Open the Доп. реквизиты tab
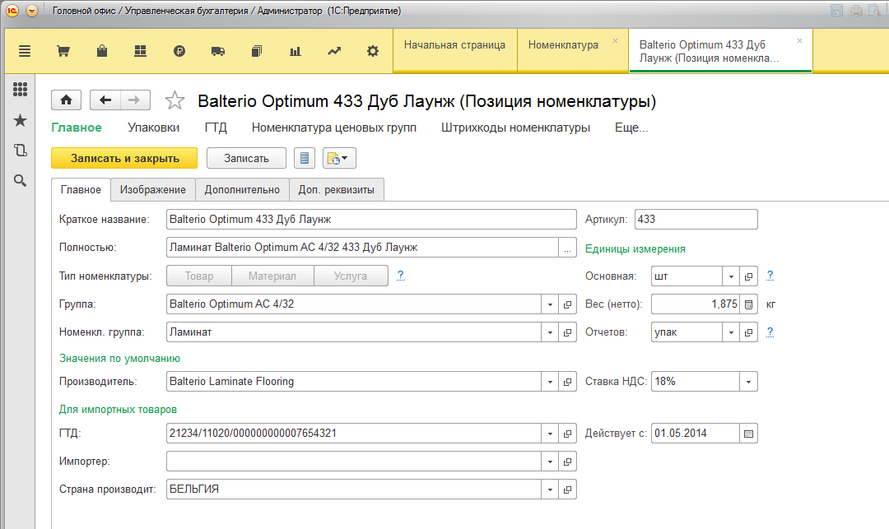The height and width of the screenshot is (529, 889). pos(336,190)
